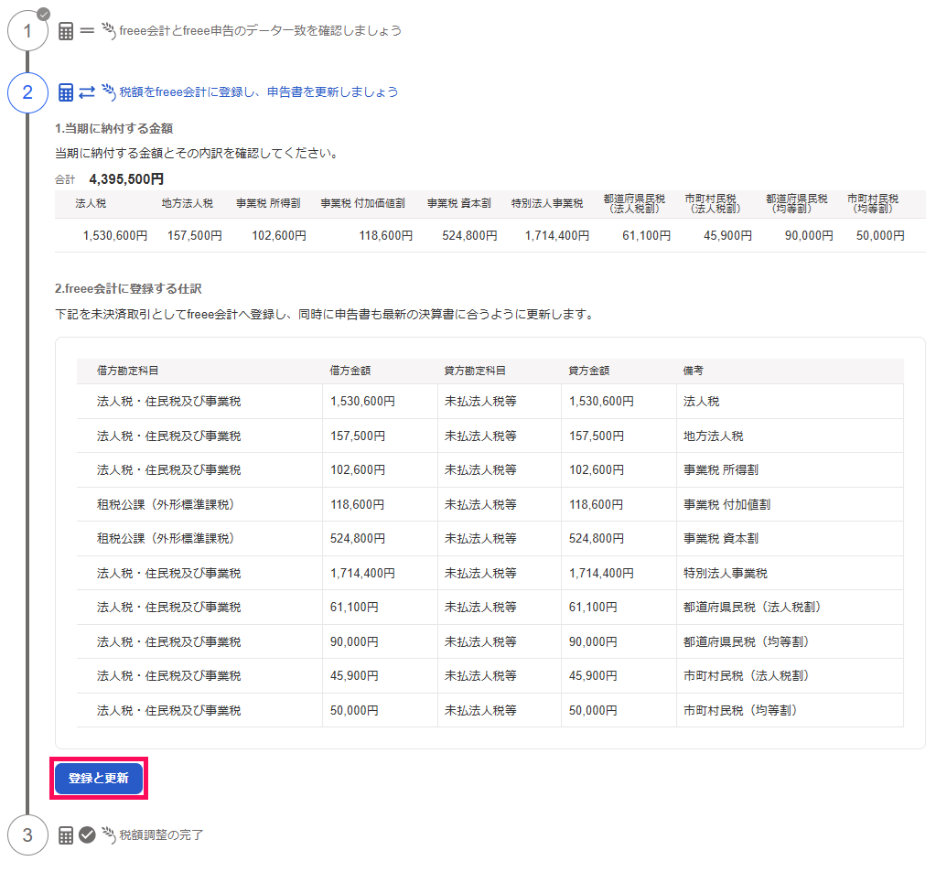The width and height of the screenshot is (936, 872).
Task: Click the credit amount 157,500円 in the journal table
Action: (x=597, y=436)
